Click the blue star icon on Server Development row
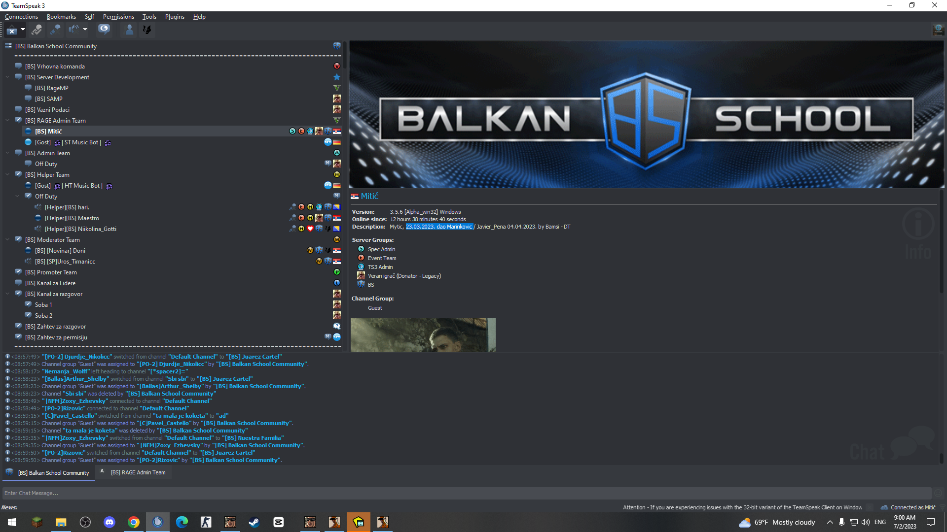The width and height of the screenshot is (947, 532). pyautogui.click(x=337, y=77)
